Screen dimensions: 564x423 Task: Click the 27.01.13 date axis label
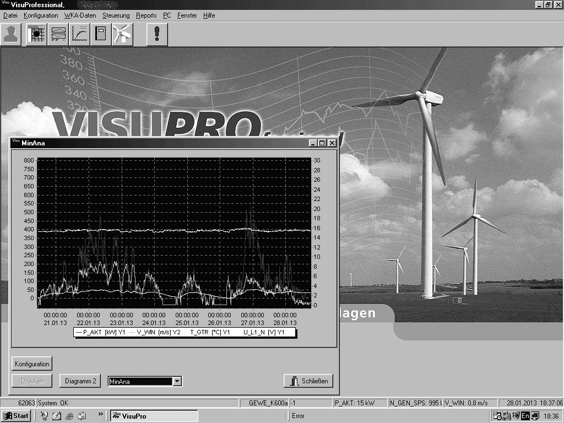[x=252, y=323]
